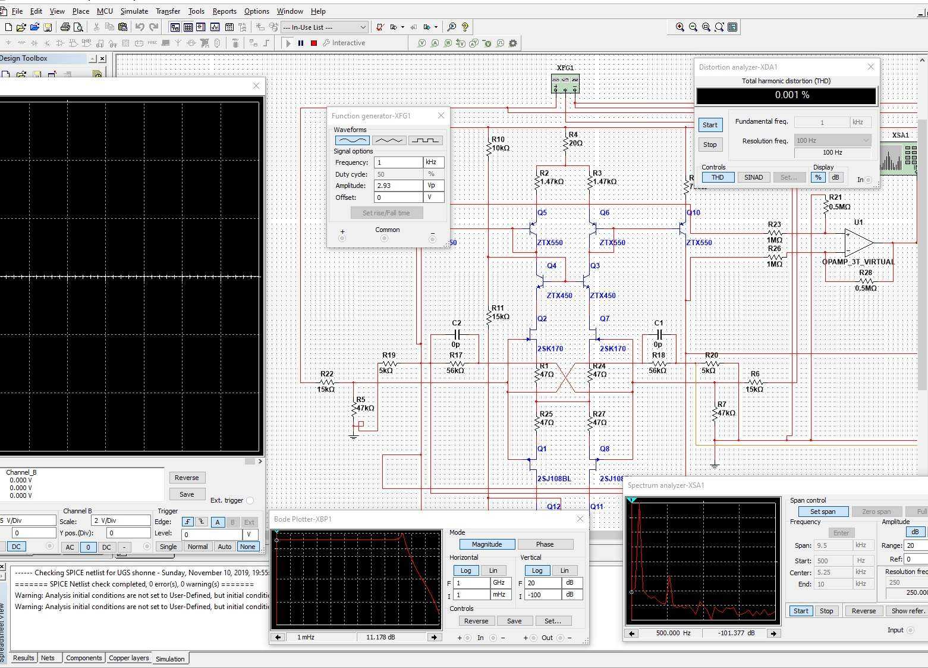928x668 pixels.
Task: Click the Redo arrow icon
Action: pos(153,27)
